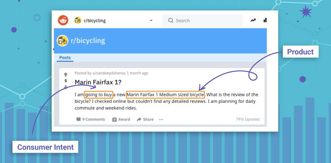Click the Reddit logo icon
This screenshot has width=331, height=163.
point(63,20)
